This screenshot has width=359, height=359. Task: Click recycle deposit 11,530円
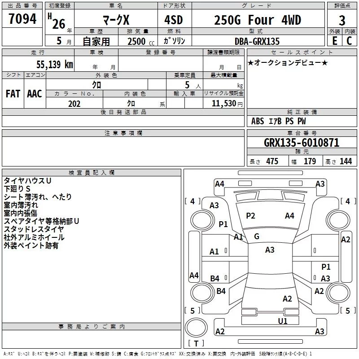click(x=227, y=104)
